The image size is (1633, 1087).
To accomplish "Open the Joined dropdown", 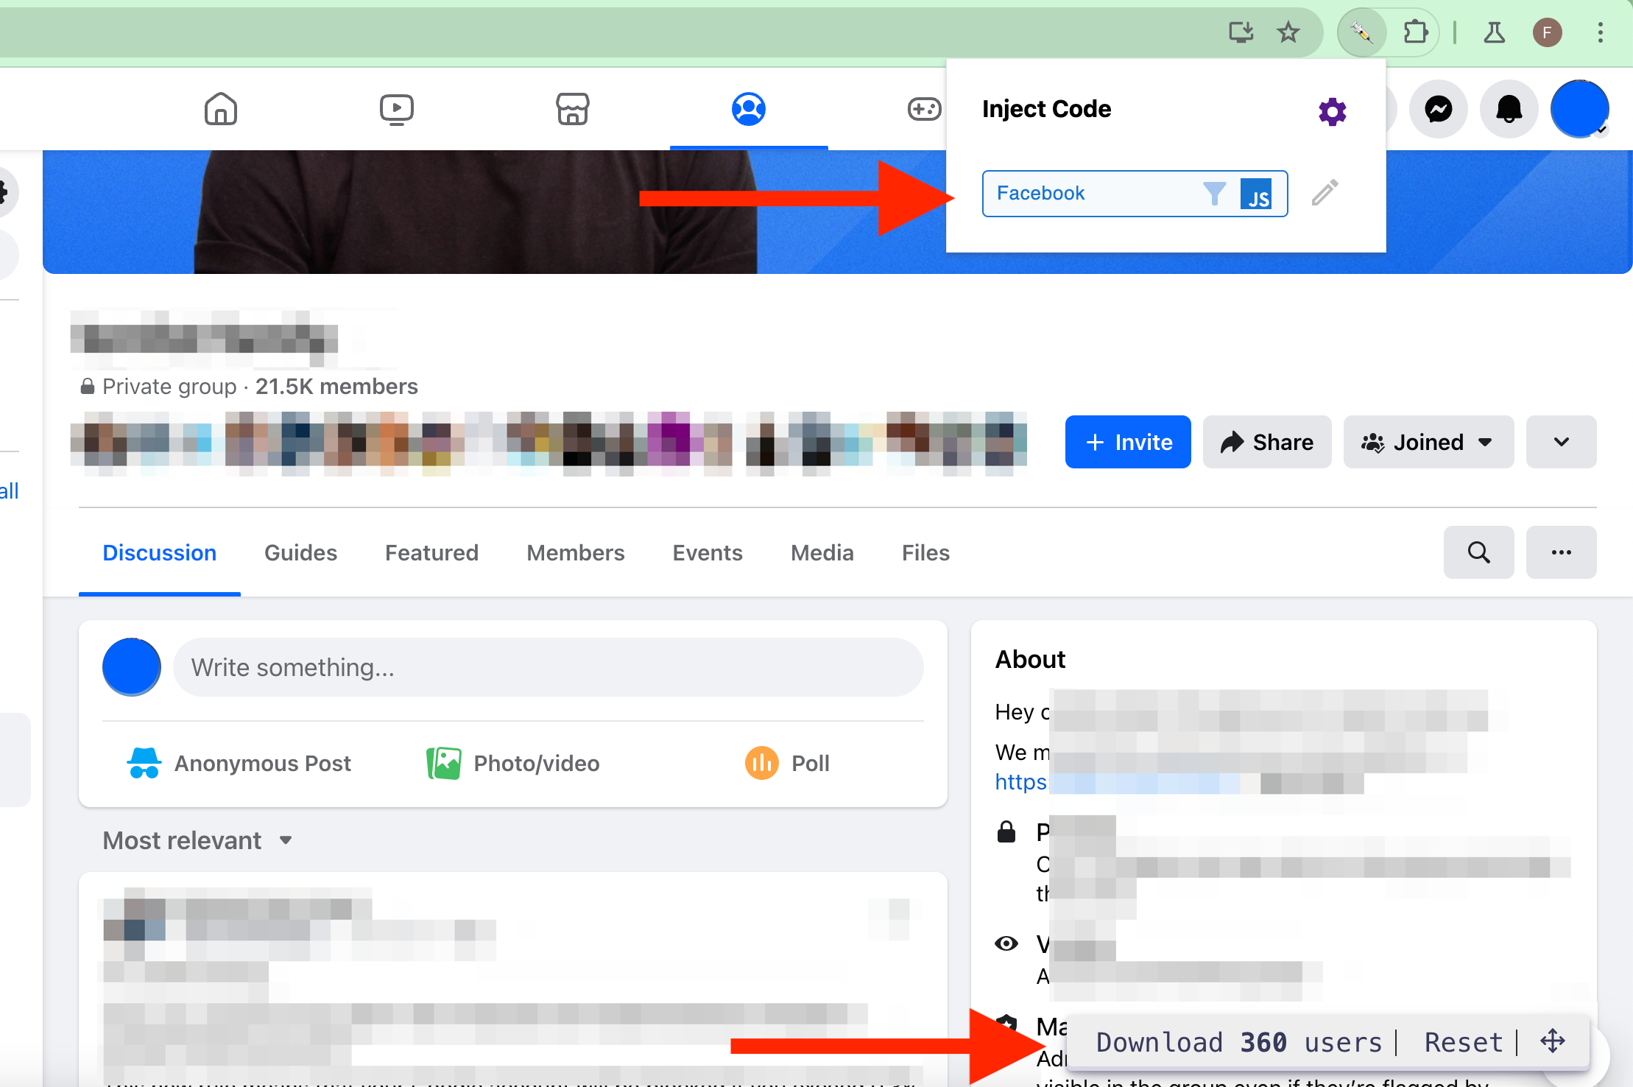I will point(1428,442).
